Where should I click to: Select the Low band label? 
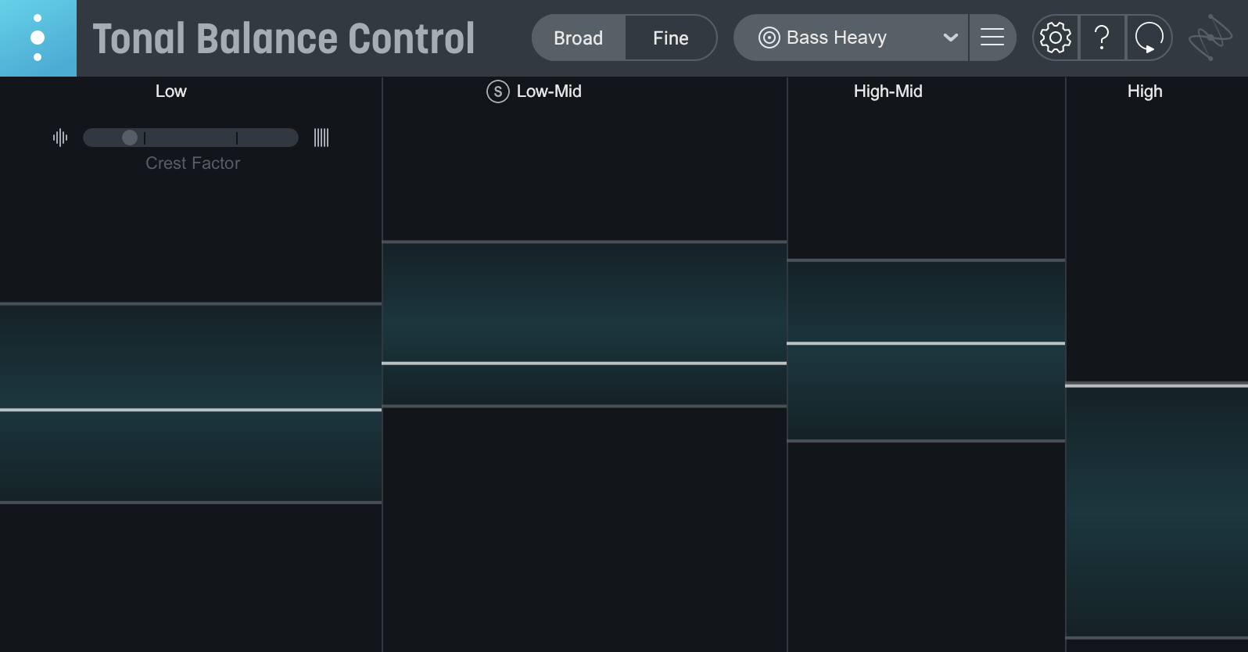170,91
